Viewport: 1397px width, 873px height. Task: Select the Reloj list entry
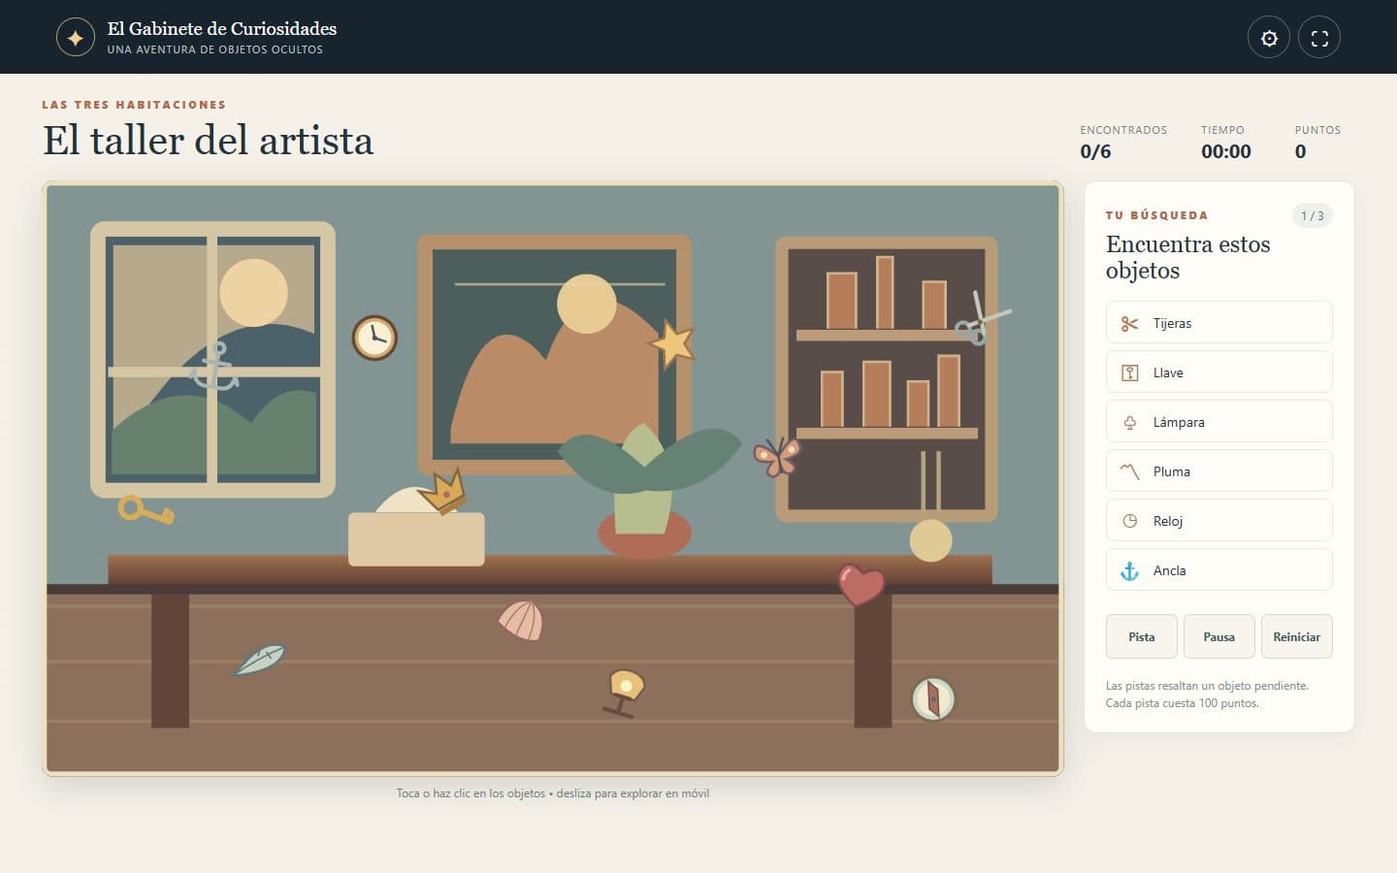(x=1219, y=520)
